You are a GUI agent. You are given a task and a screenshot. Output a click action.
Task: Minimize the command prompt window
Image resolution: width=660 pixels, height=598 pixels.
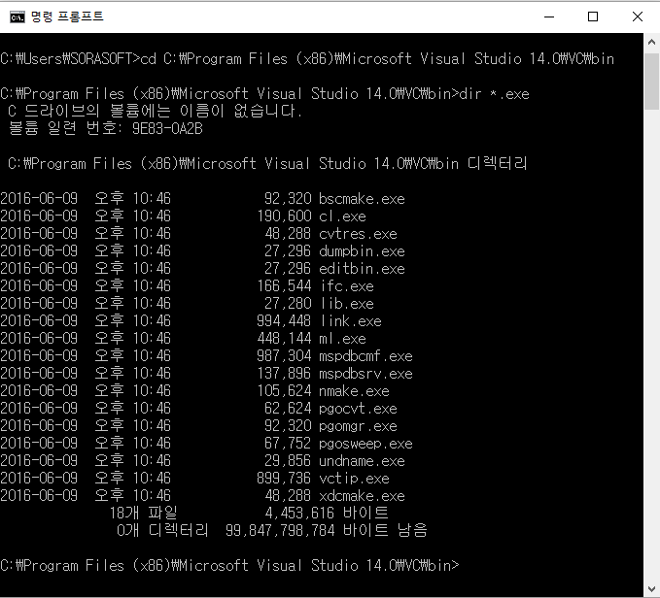tap(549, 17)
